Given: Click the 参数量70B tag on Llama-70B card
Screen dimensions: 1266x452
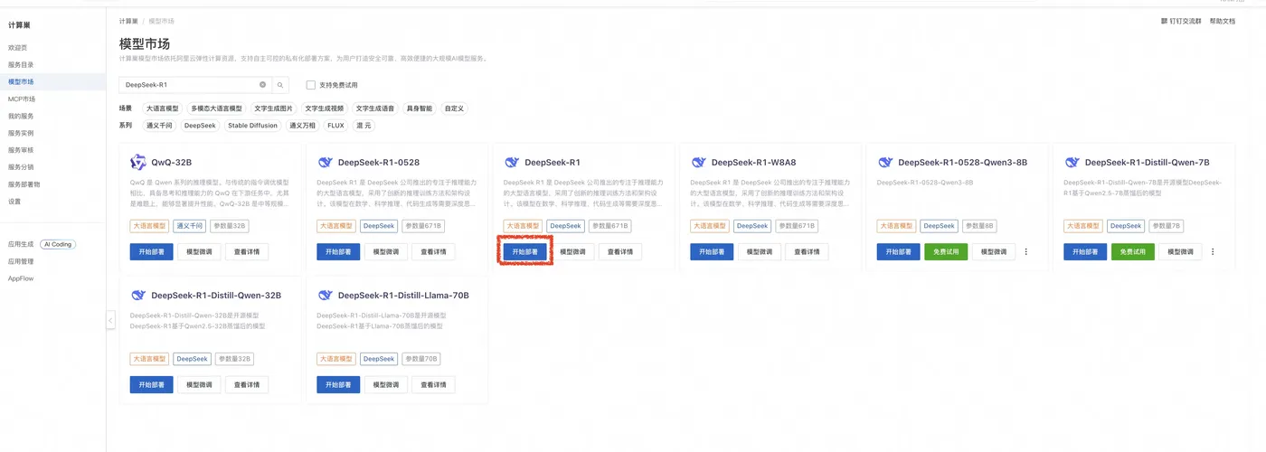Looking at the screenshot, I should (x=421, y=359).
